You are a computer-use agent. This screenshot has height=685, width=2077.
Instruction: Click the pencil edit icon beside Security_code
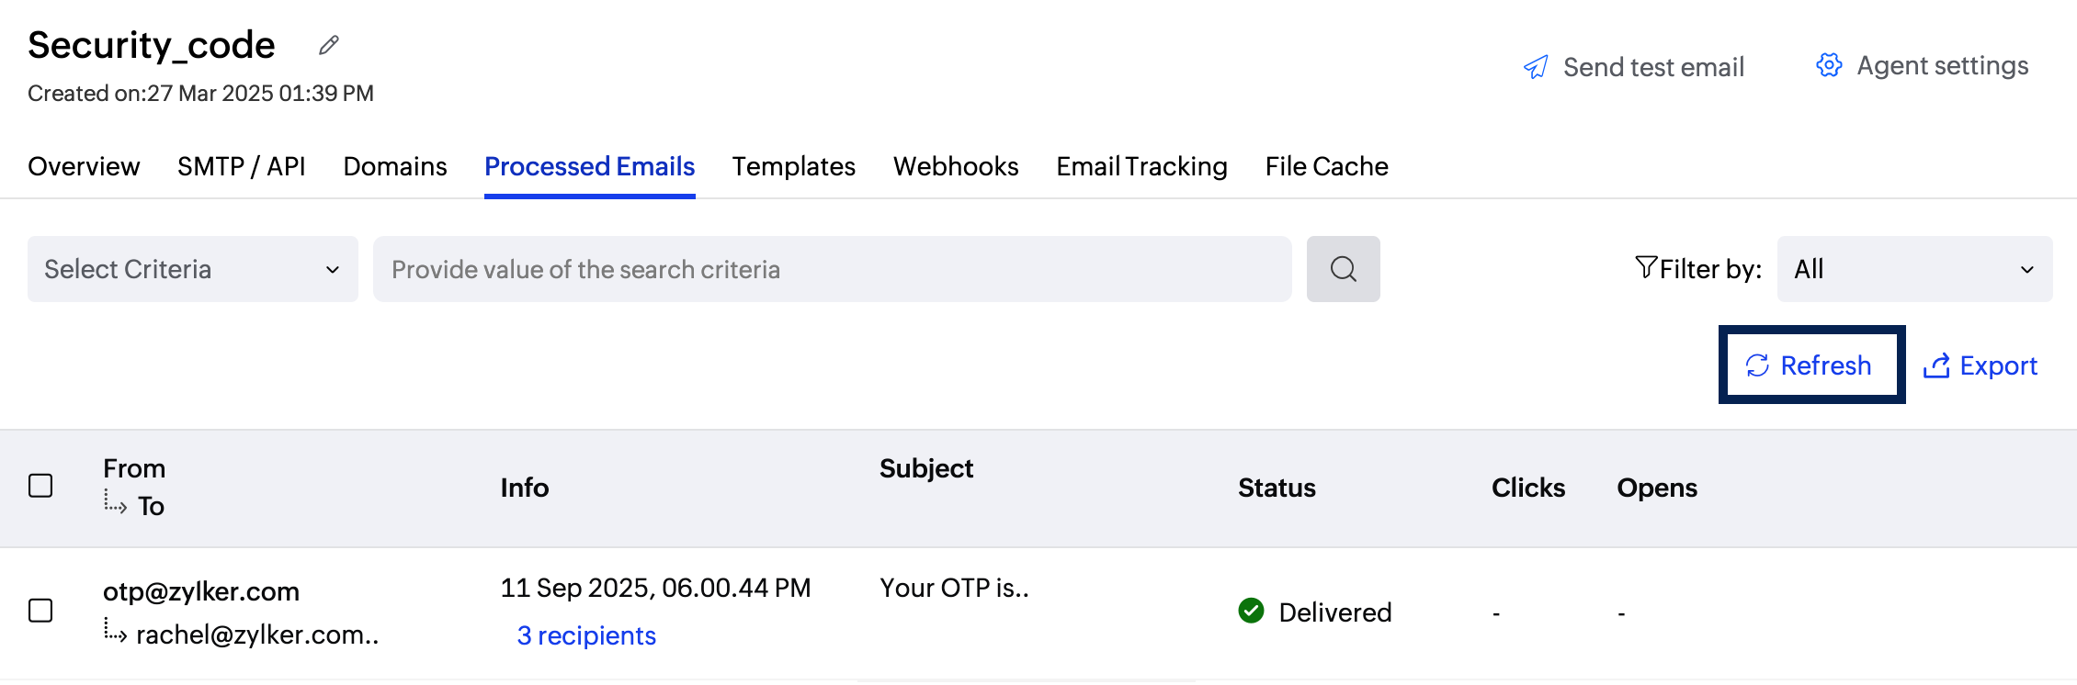329,45
